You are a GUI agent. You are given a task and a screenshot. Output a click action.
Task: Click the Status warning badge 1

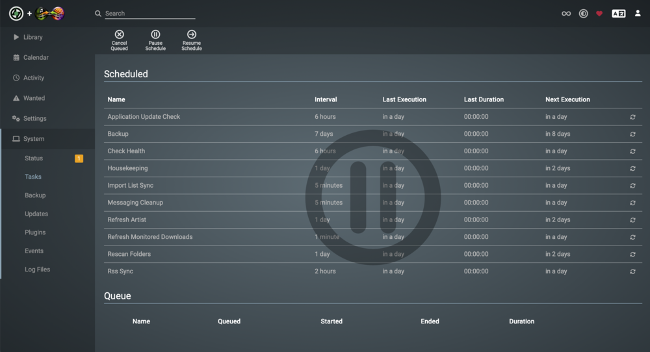(79, 158)
